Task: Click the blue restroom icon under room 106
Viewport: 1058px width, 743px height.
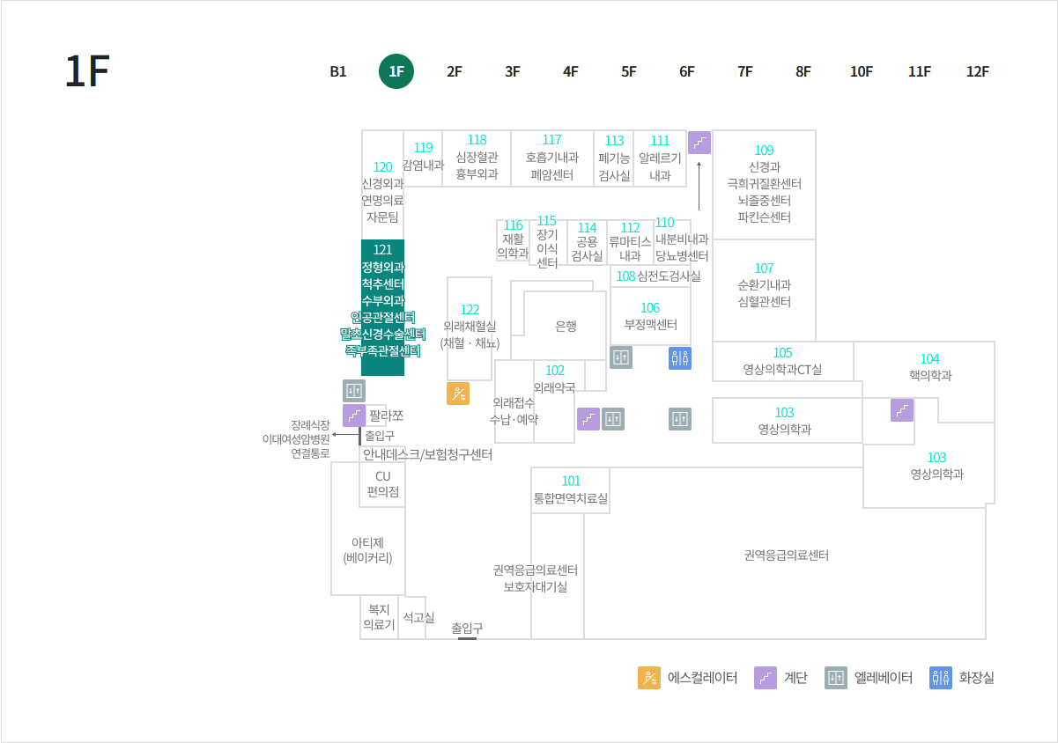Action: pos(680,357)
